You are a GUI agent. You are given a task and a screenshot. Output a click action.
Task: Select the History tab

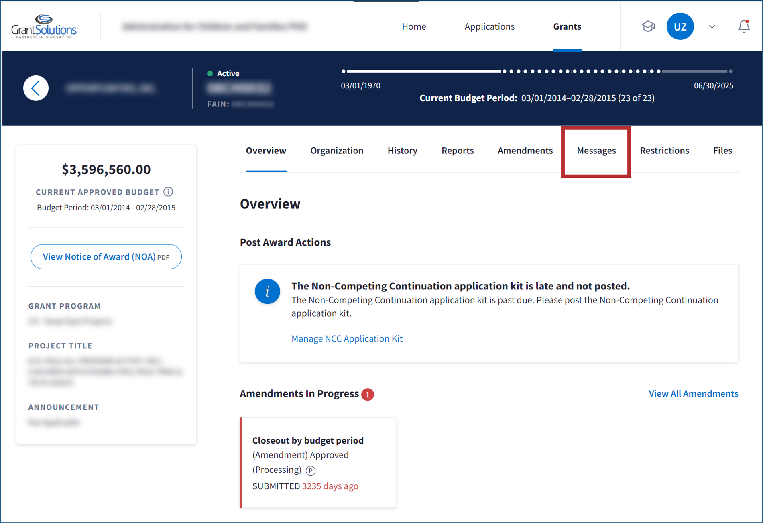(x=402, y=151)
